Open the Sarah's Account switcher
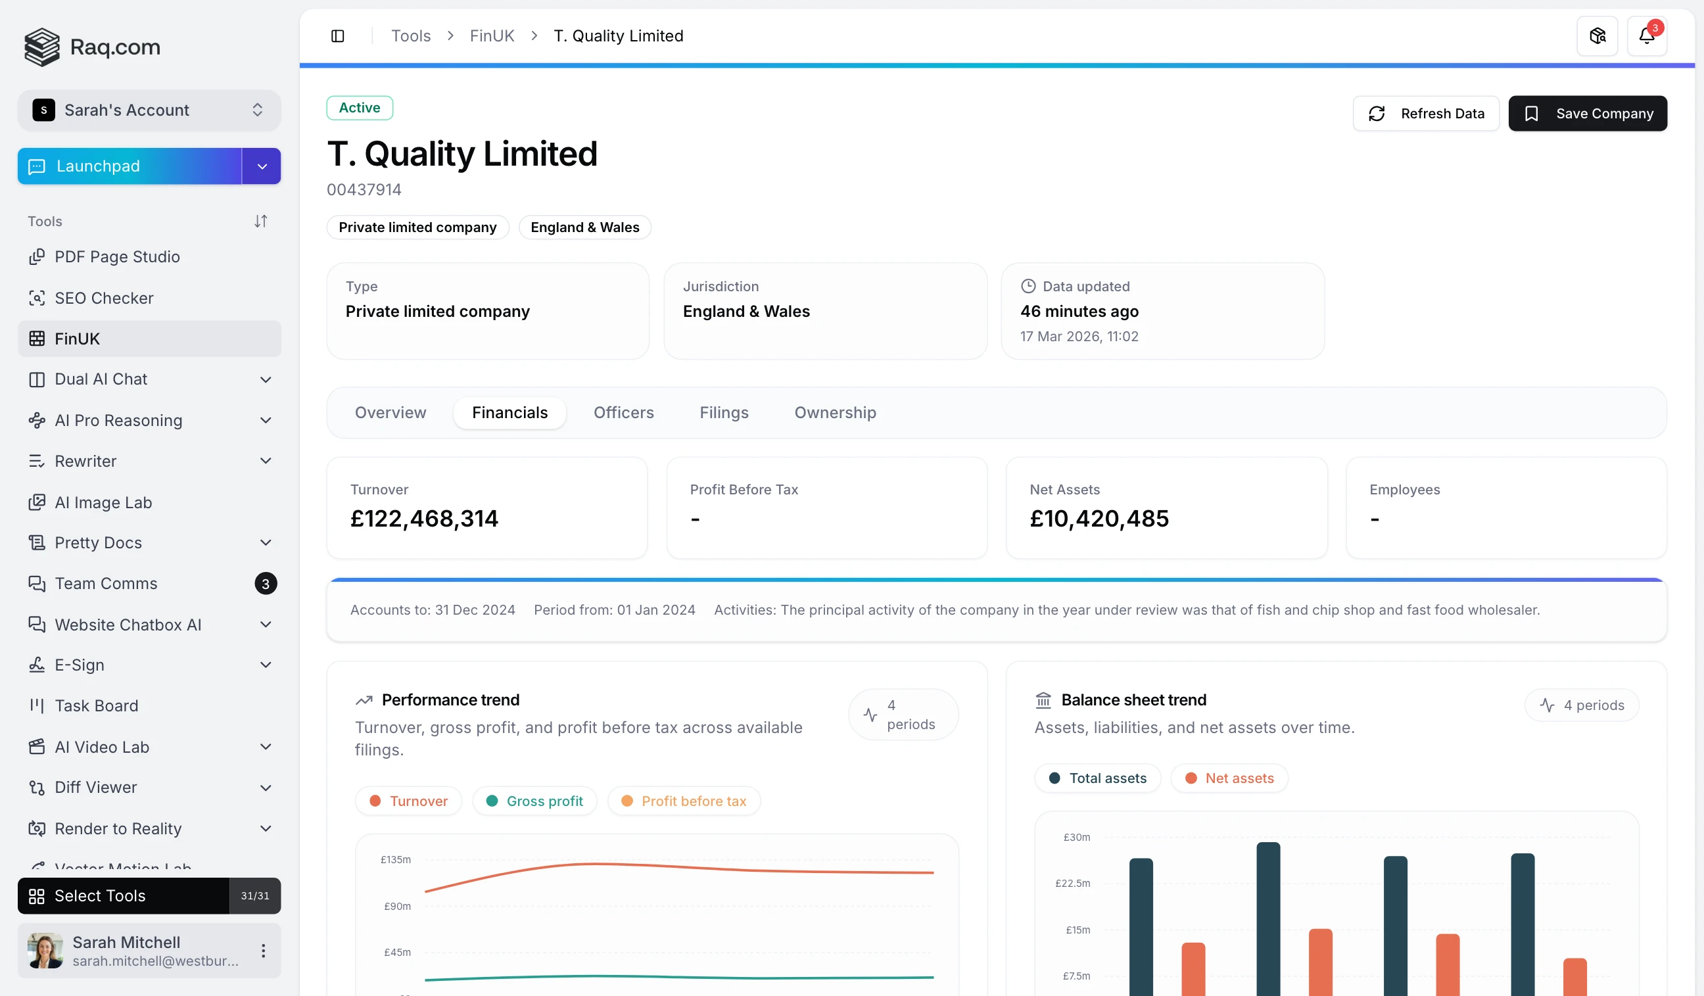This screenshot has height=996, width=1704. (149, 110)
